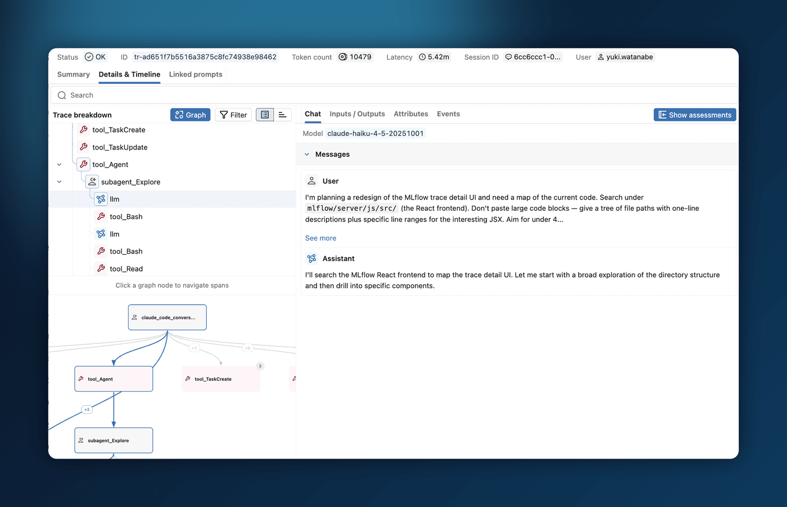Click See more on user message
This screenshot has height=507, width=787.
pyautogui.click(x=320, y=238)
